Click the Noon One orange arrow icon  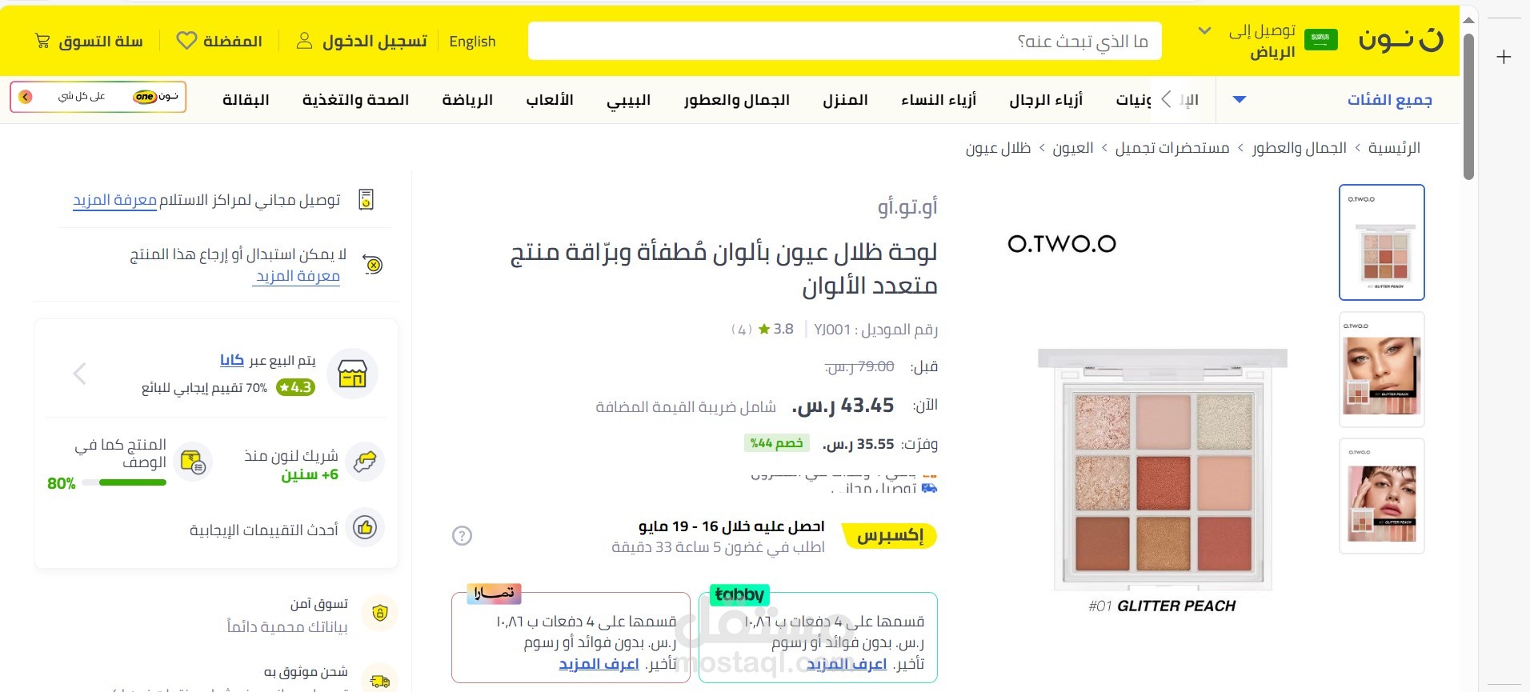click(x=26, y=97)
